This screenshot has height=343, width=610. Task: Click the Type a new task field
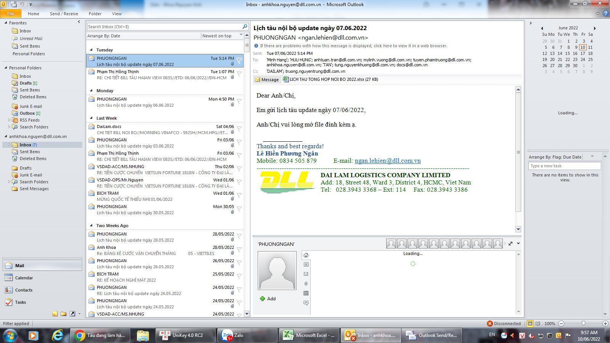click(565, 166)
